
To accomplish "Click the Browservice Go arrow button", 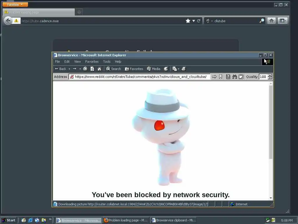I will pyautogui.click(x=214, y=77).
